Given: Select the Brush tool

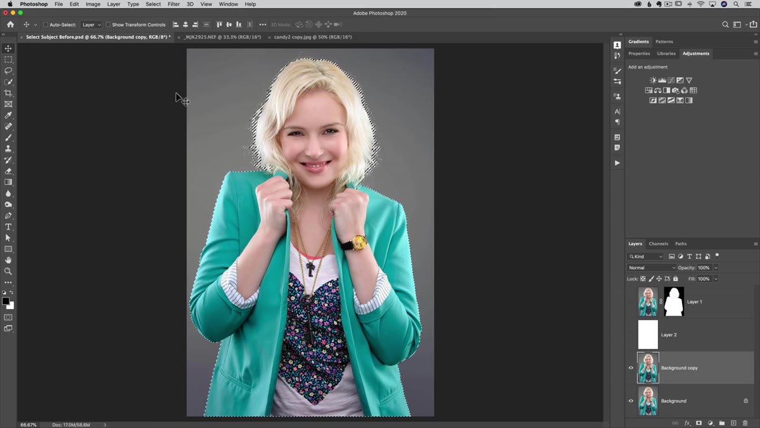Looking at the screenshot, I should (x=8, y=137).
